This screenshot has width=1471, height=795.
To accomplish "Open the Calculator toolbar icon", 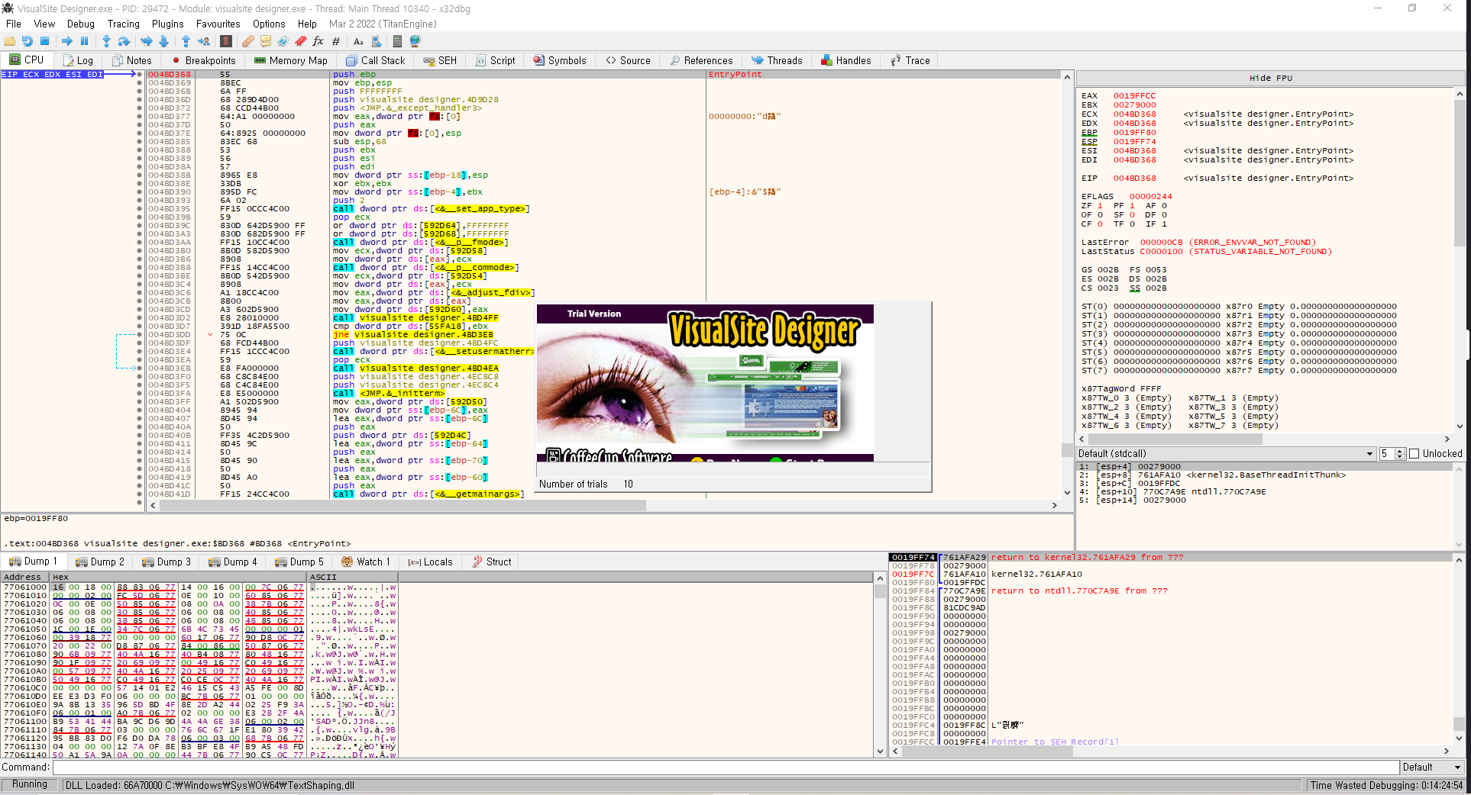I will click(397, 41).
